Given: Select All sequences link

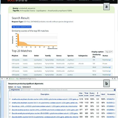Looking at the screenshot, I should (15, 87).
